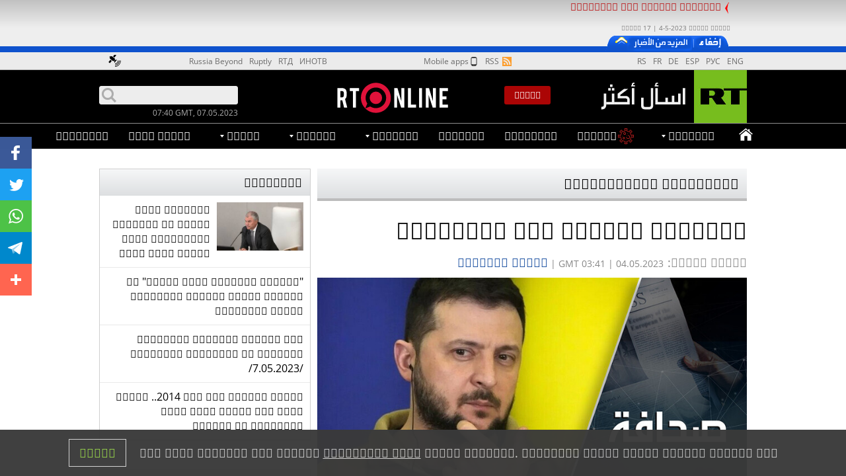The height and width of the screenshot is (476, 846).
Task: Visit the RTД link
Action: 286,61
